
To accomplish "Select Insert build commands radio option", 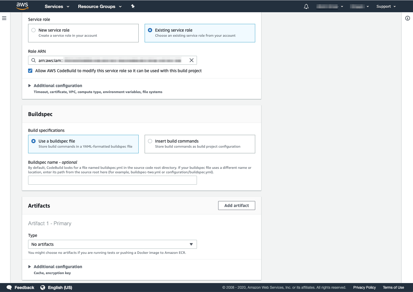I will coord(150,141).
